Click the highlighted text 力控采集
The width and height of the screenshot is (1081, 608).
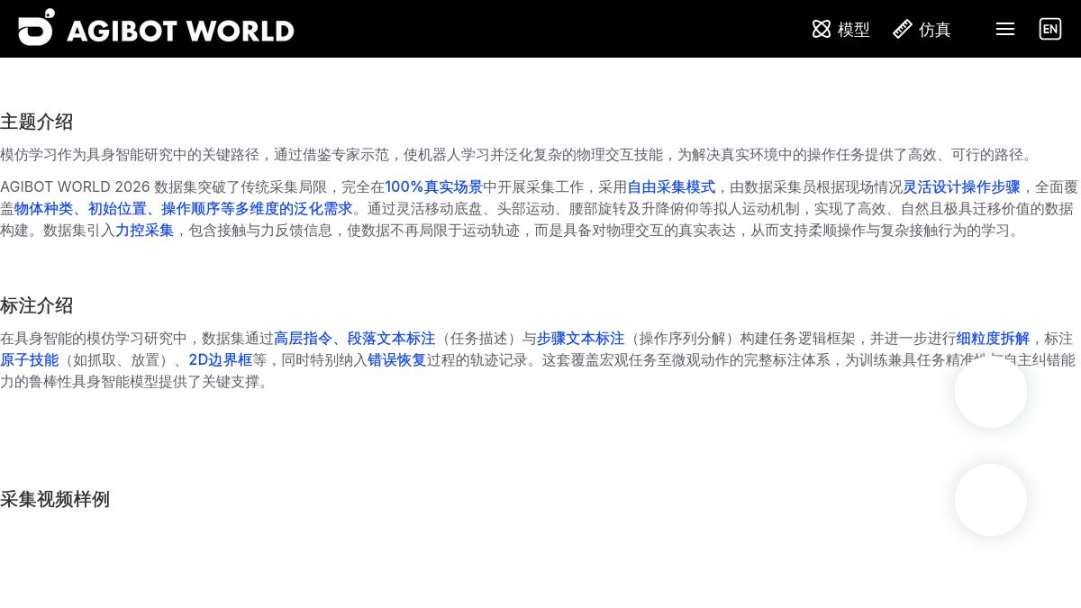click(x=144, y=230)
